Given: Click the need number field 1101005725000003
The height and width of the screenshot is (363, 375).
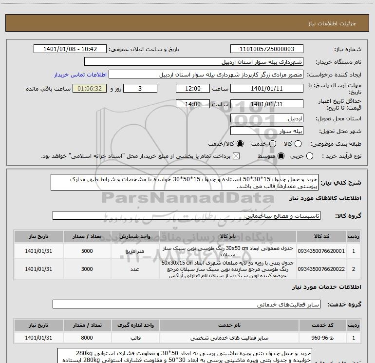Looking at the screenshot, I should pos(267,49).
